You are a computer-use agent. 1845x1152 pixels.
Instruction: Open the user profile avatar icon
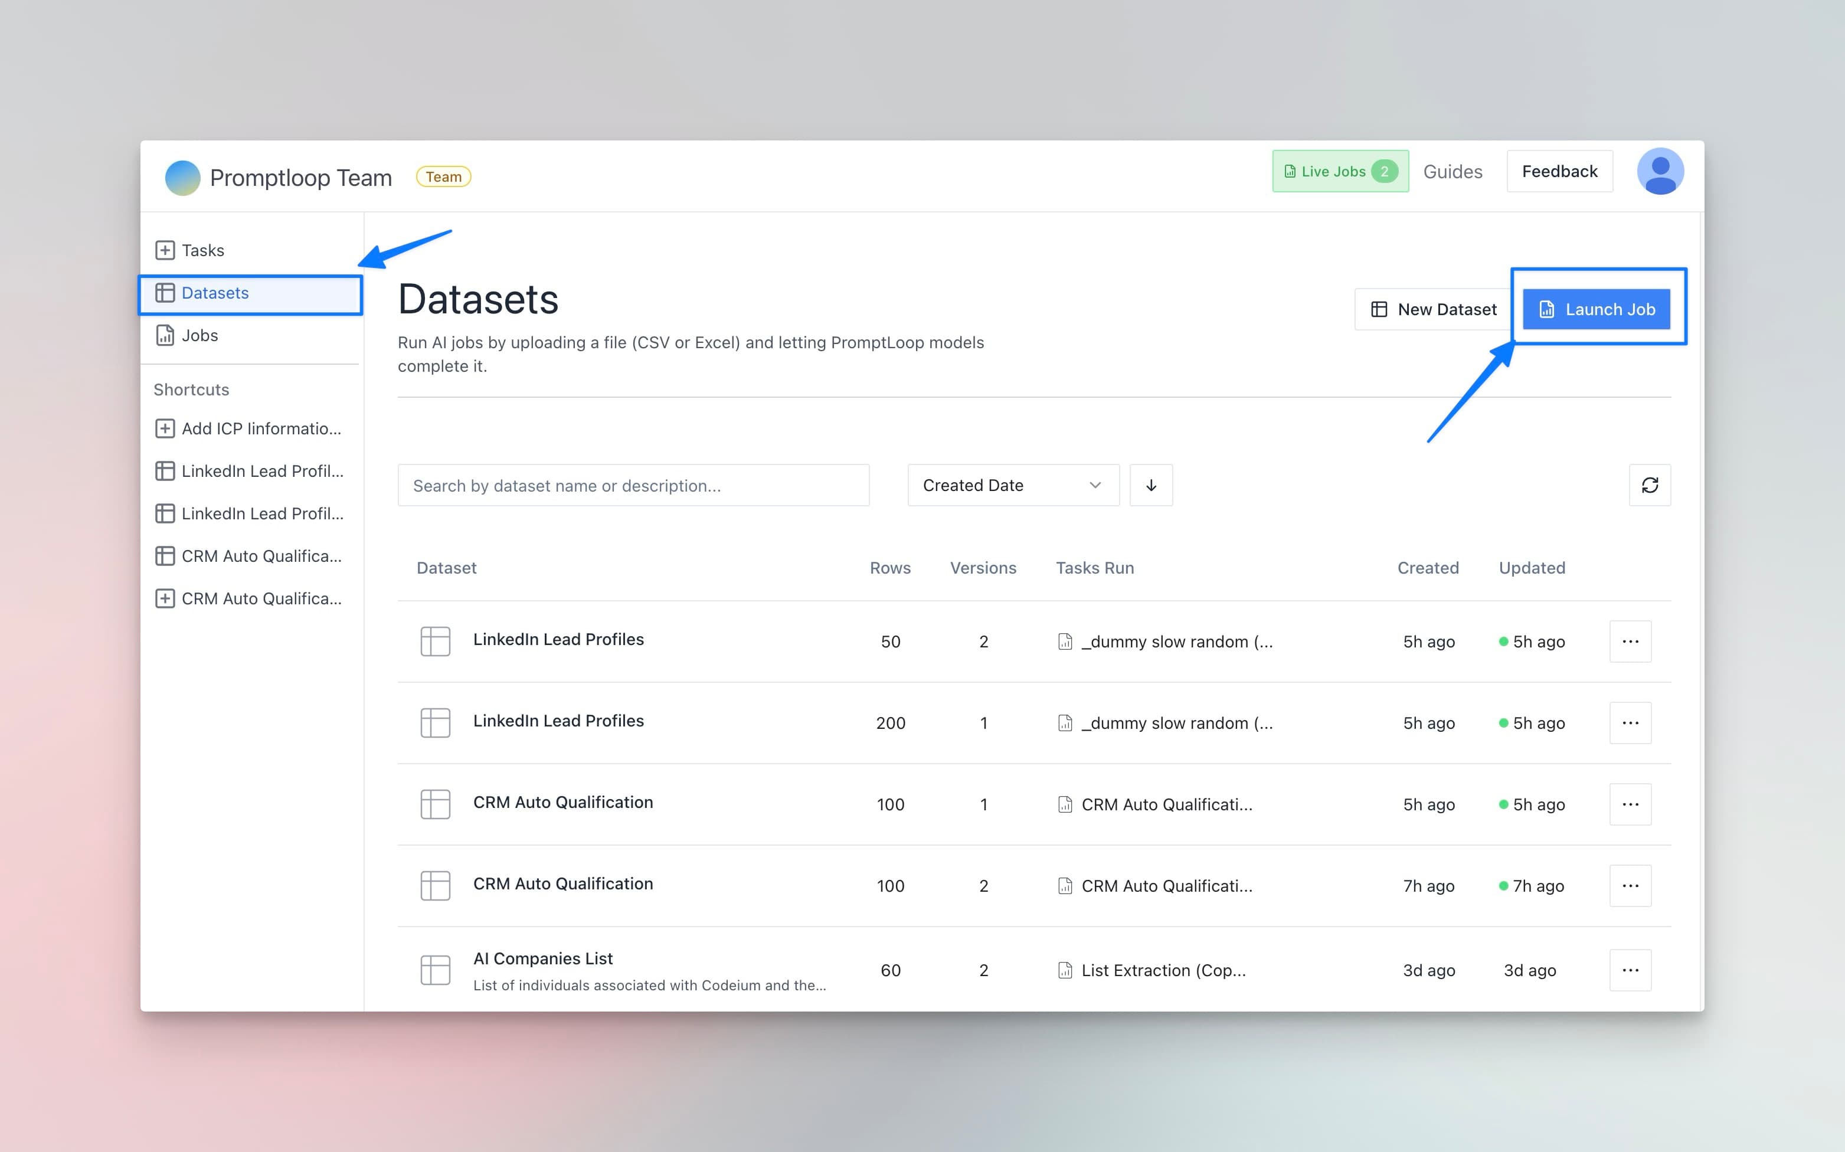(1661, 171)
